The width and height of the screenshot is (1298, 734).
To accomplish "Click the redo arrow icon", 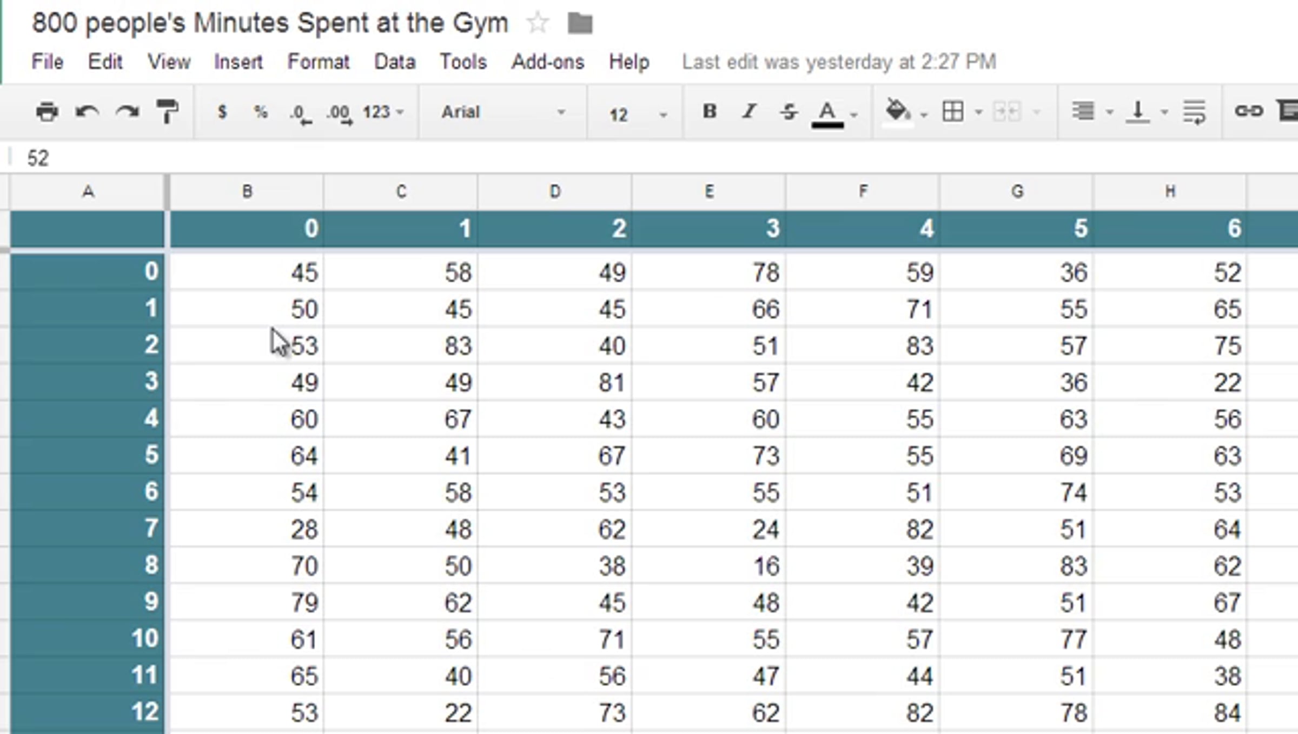I will click(127, 112).
